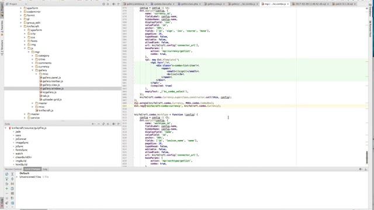The height and width of the screenshot is (210, 374).
Task: Toggle the Favorites tool window button
Action: tap(2, 28)
